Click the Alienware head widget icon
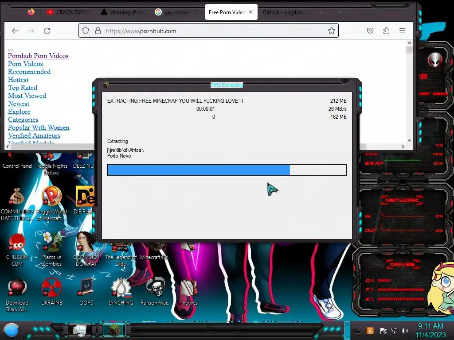This screenshot has width=454, height=340. click(x=435, y=60)
